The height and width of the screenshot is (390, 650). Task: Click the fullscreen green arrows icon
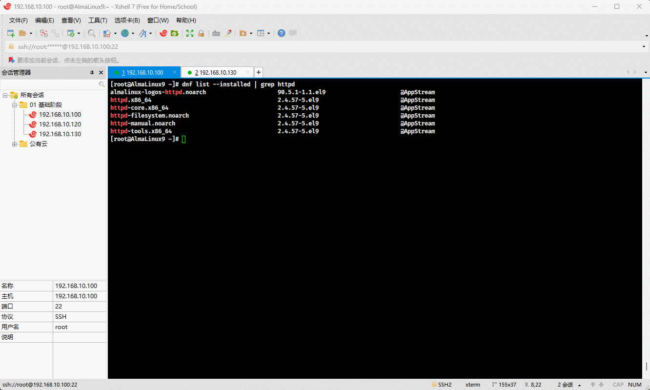(190, 33)
